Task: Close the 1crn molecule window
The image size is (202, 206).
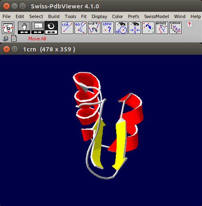Action: tap(6, 49)
